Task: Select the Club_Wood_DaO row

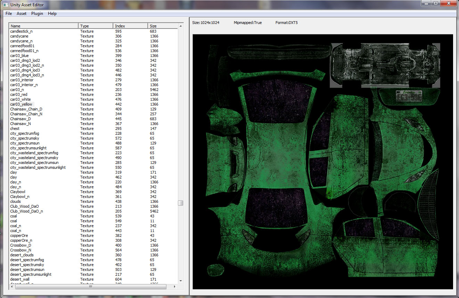Action: point(93,206)
